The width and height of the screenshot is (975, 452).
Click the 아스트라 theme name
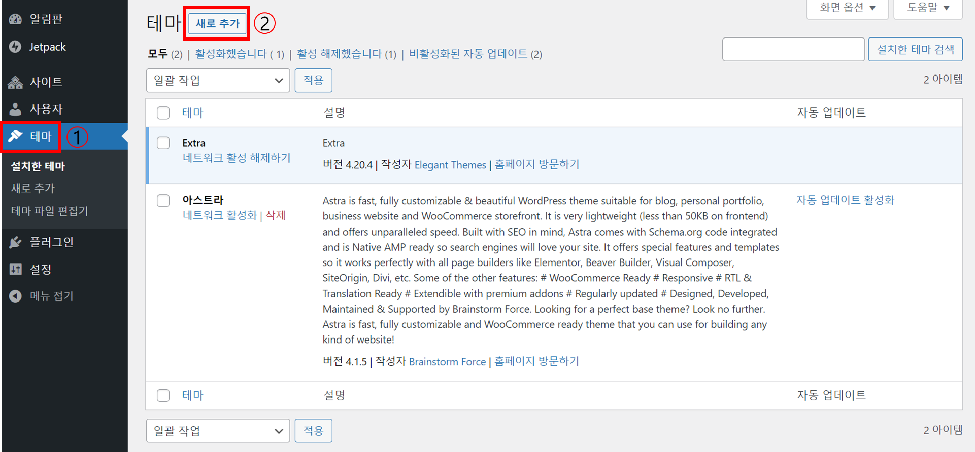pos(203,200)
